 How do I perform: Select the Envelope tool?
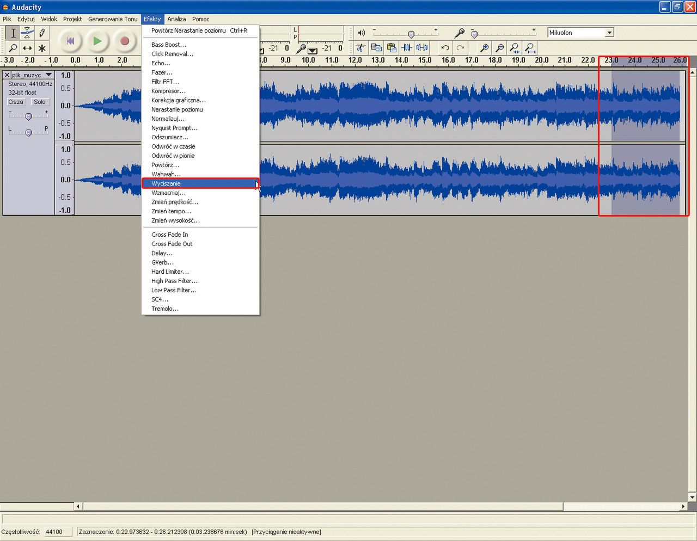point(27,33)
